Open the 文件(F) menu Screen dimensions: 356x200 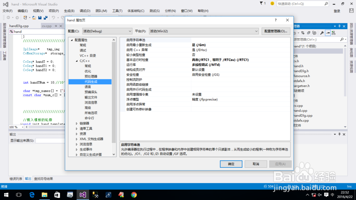click(x=7, y=11)
